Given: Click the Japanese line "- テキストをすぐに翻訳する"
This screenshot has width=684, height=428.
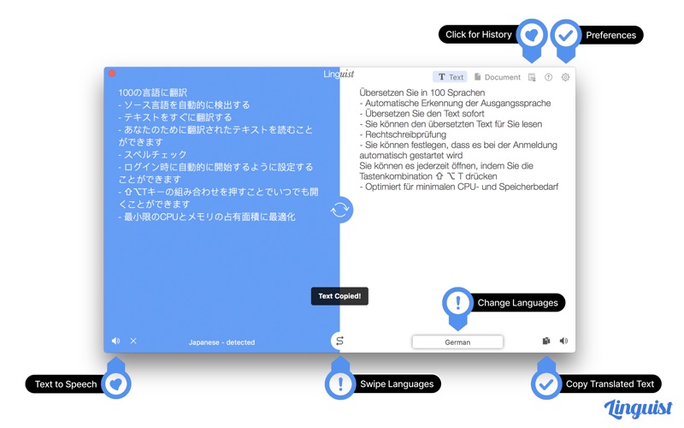Looking at the screenshot, I should (x=175, y=117).
